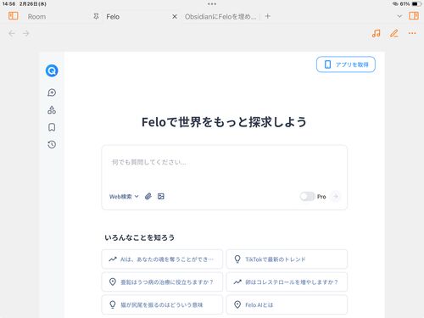Click the image upload icon
The height and width of the screenshot is (318, 424).
[x=161, y=196]
